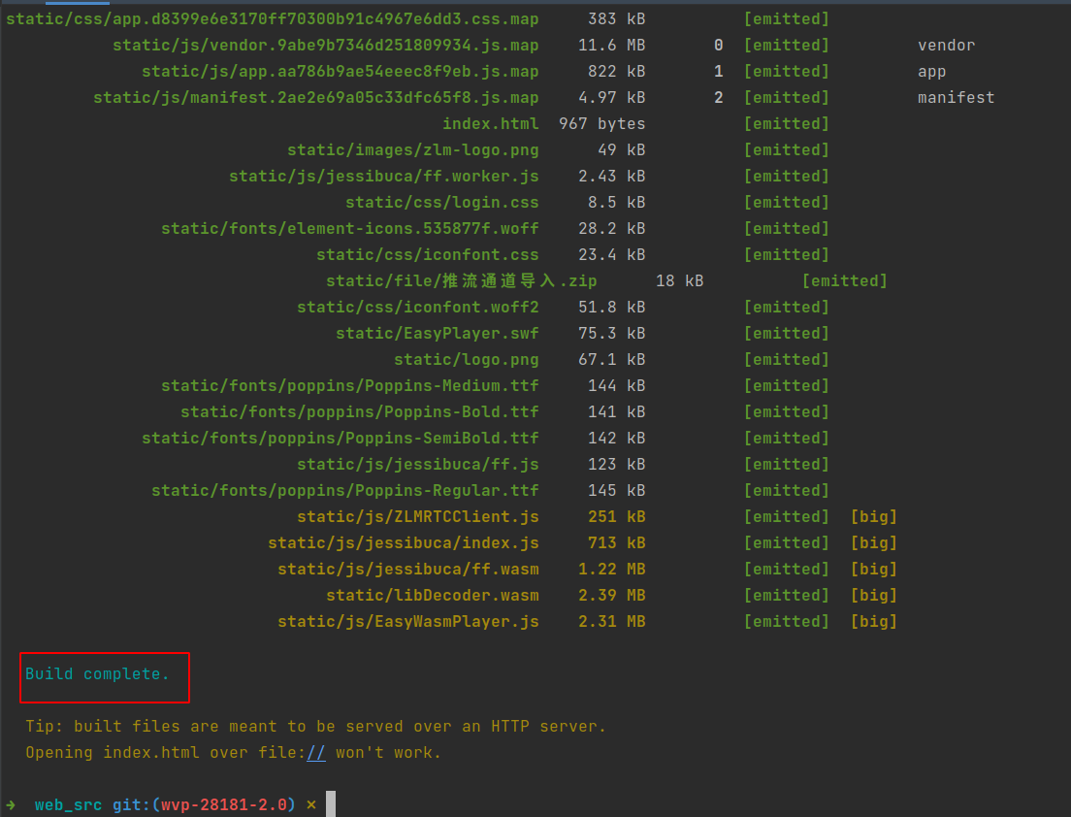
Task: Click the terminal cursor block at prompt
Action: point(331,804)
